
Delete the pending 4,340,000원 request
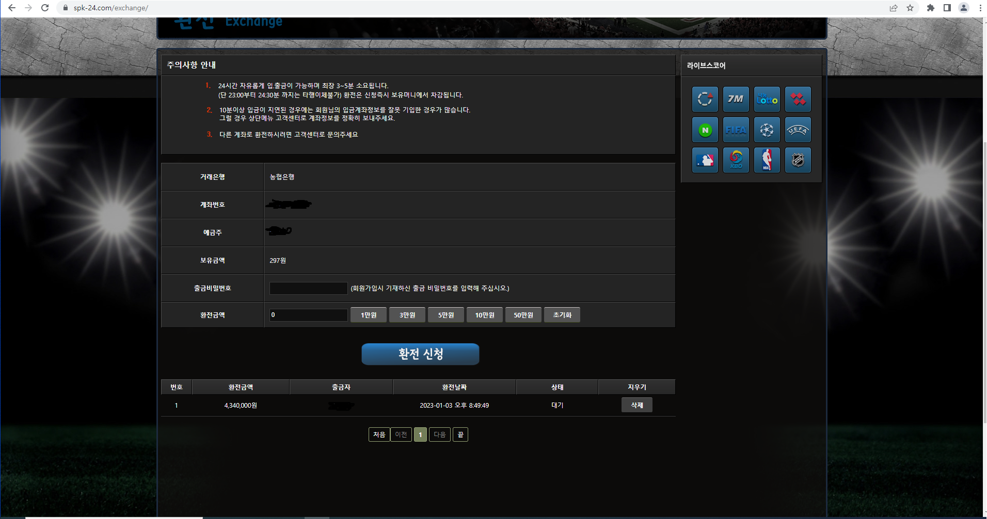tap(636, 405)
